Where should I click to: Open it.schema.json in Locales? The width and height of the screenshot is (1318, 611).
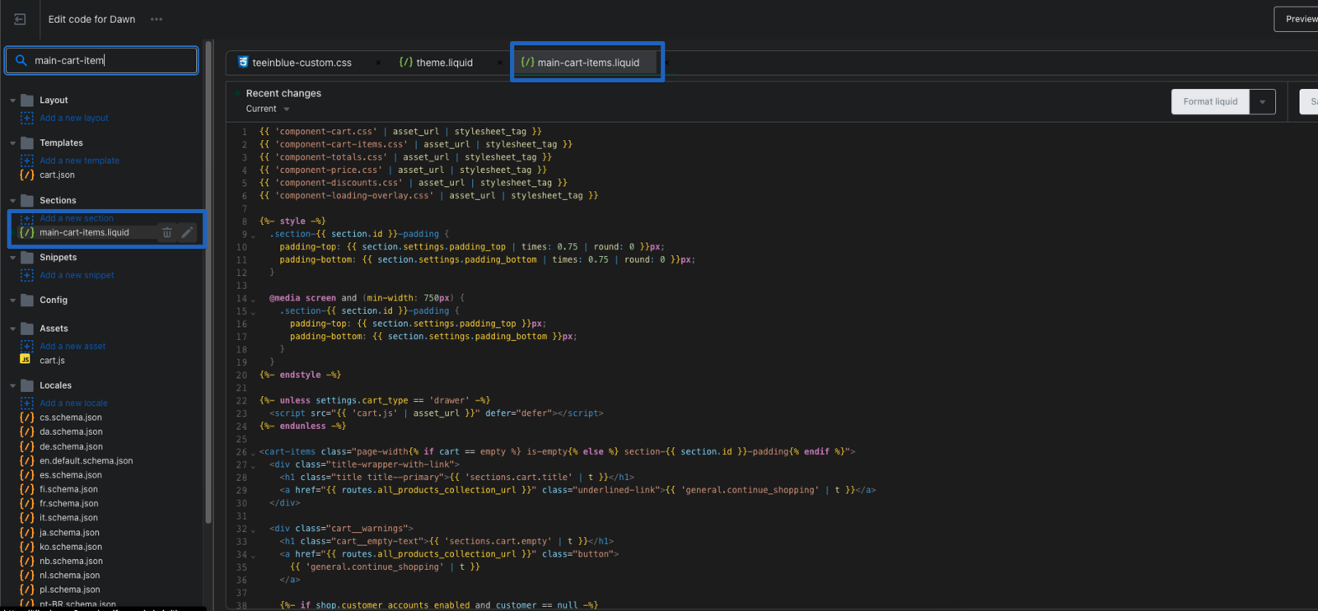coord(68,518)
